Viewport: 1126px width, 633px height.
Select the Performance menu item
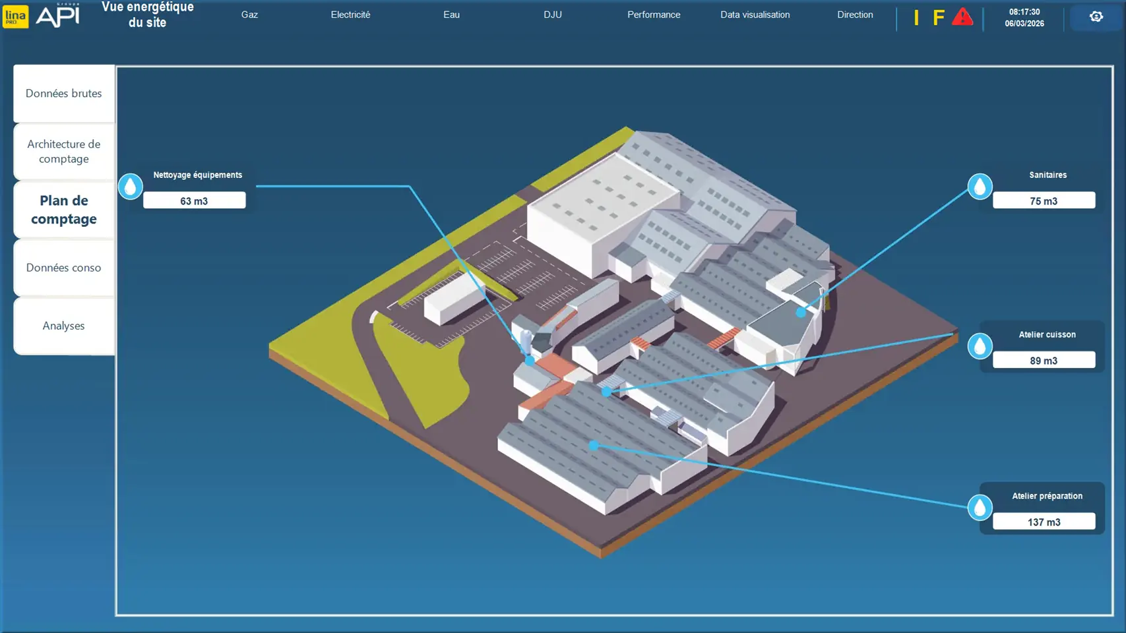pos(654,15)
